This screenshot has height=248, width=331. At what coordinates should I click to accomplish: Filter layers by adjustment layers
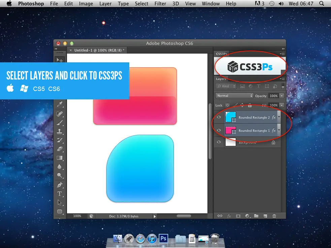pos(251,86)
